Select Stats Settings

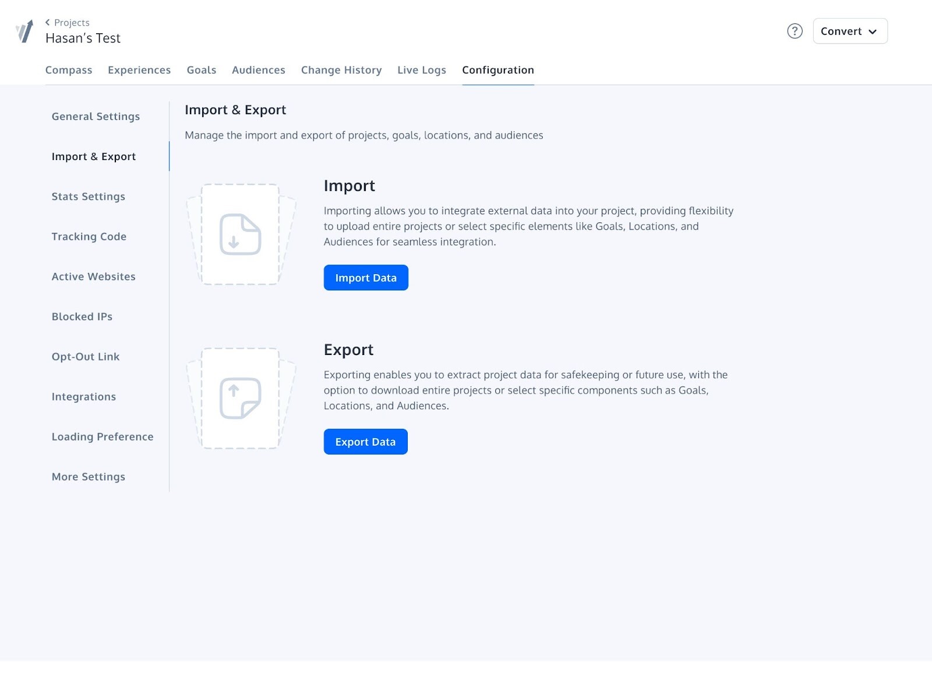click(88, 197)
